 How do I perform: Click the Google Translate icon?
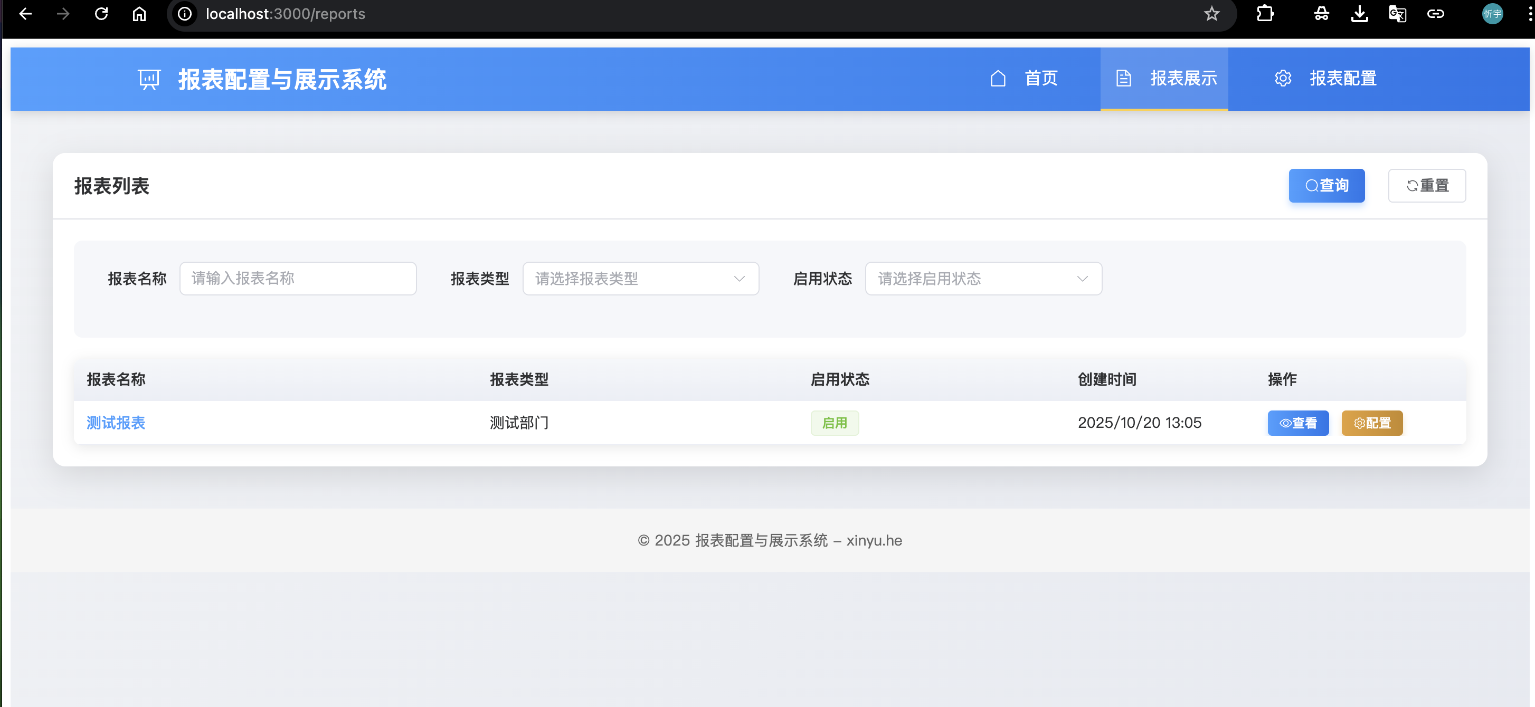[1397, 14]
